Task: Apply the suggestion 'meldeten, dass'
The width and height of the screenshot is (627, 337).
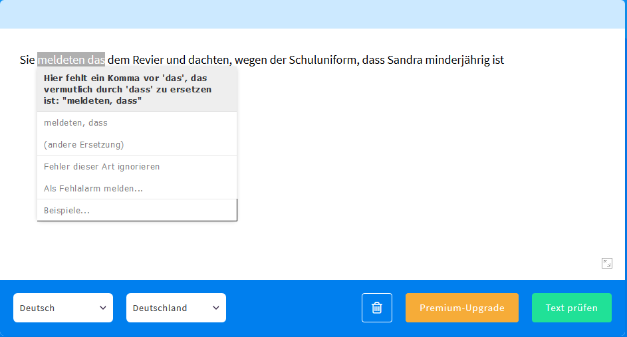Action: click(76, 123)
